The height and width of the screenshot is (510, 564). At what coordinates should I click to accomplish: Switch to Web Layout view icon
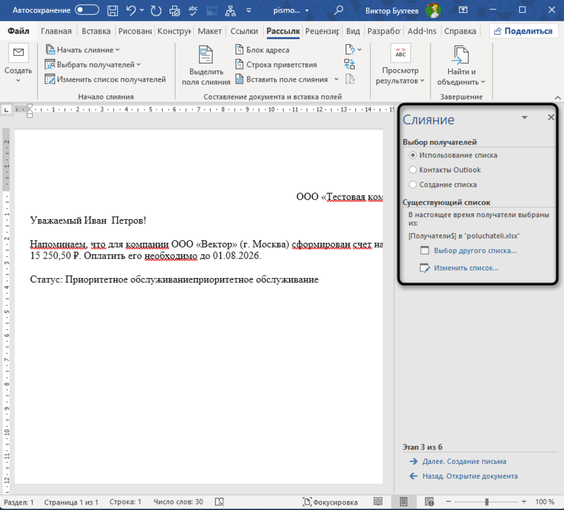pyautogui.click(x=429, y=501)
